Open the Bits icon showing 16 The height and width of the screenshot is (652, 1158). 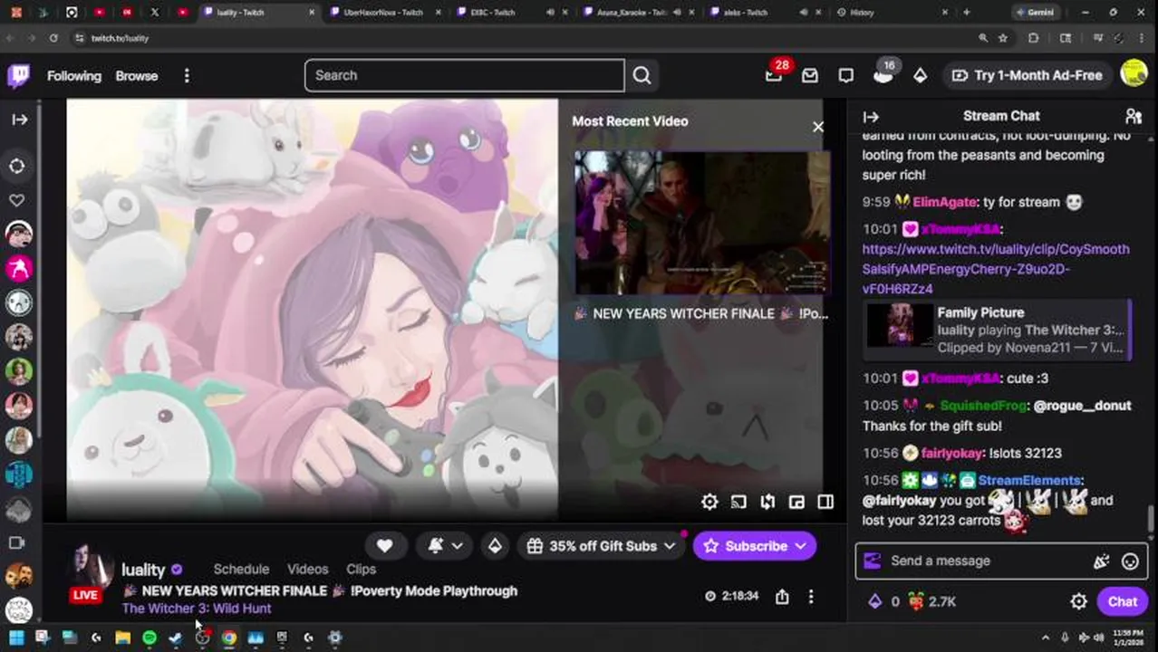pos(883,74)
